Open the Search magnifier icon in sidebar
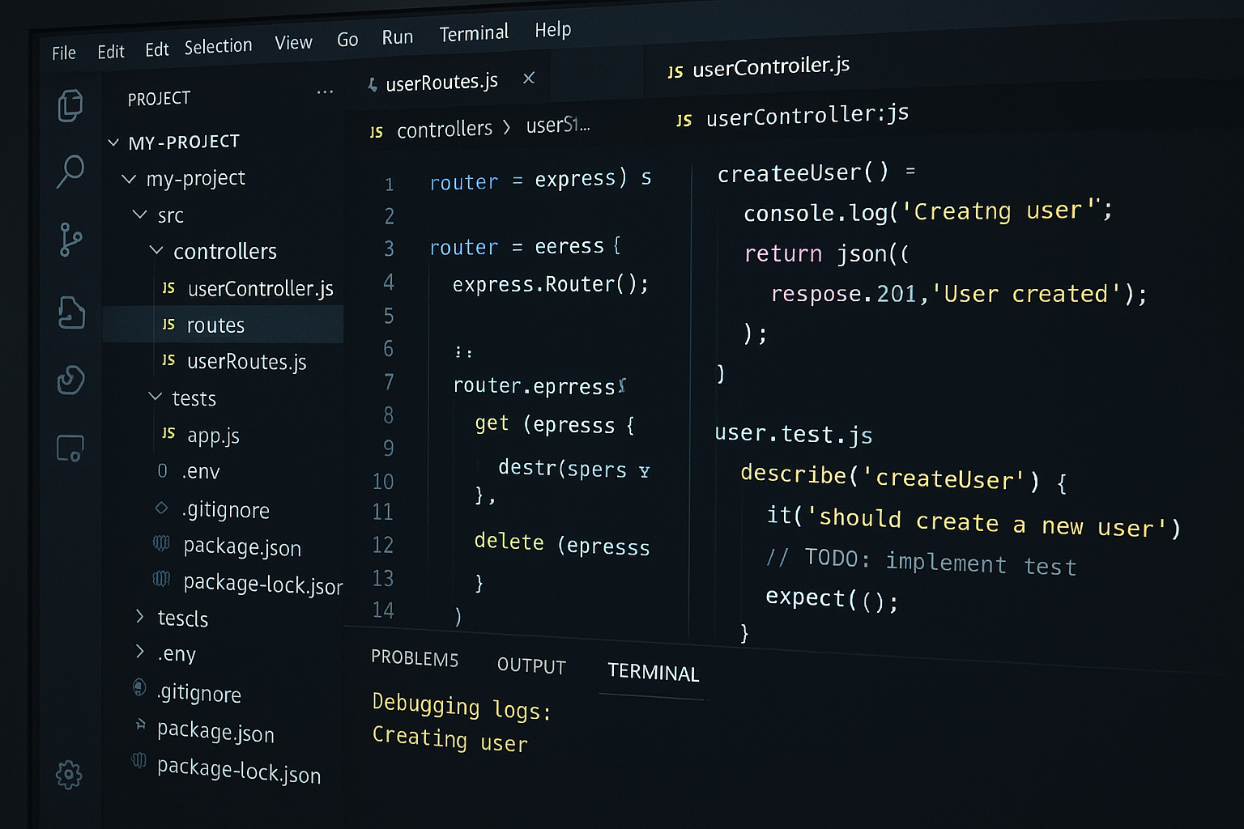 pyautogui.click(x=70, y=171)
